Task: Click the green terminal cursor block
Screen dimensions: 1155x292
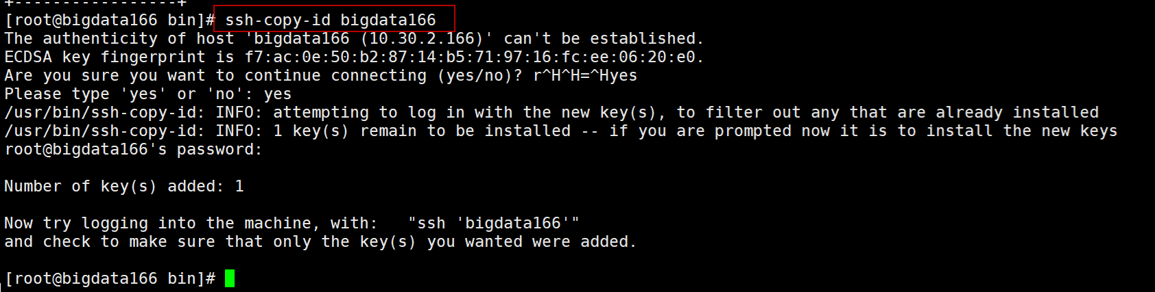Action: pyautogui.click(x=230, y=278)
